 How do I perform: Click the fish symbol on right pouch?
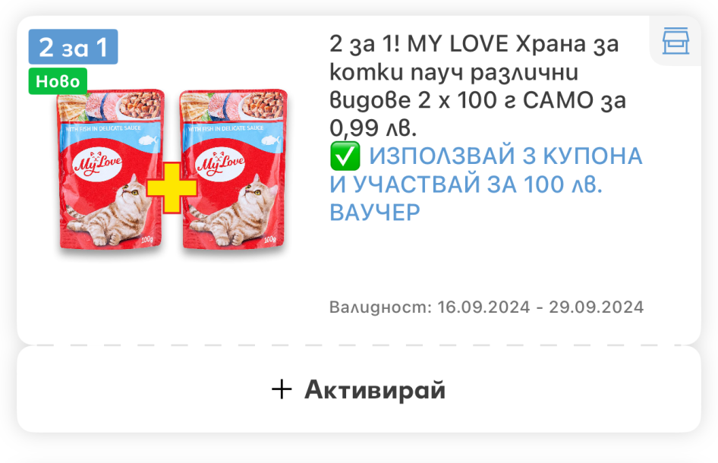(270, 140)
